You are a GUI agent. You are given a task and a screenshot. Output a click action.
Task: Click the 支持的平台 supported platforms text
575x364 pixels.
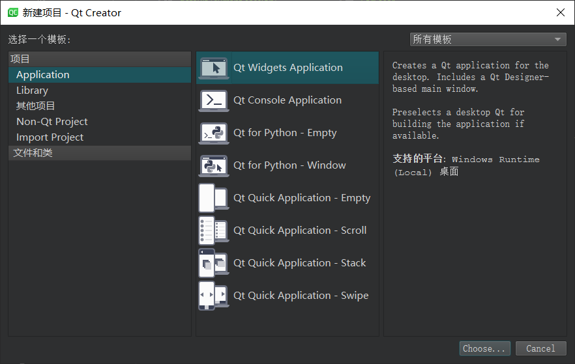[x=466, y=165]
